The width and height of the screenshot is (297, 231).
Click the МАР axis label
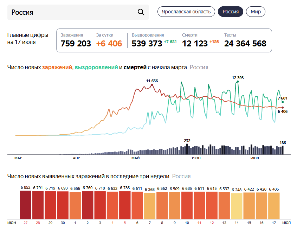[x=18, y=158]
